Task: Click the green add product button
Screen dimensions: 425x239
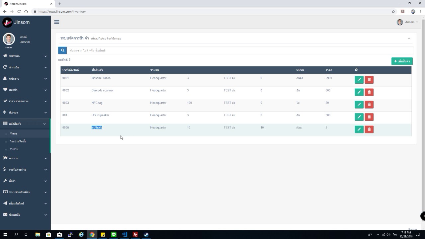Action: [x=402, y=61]
